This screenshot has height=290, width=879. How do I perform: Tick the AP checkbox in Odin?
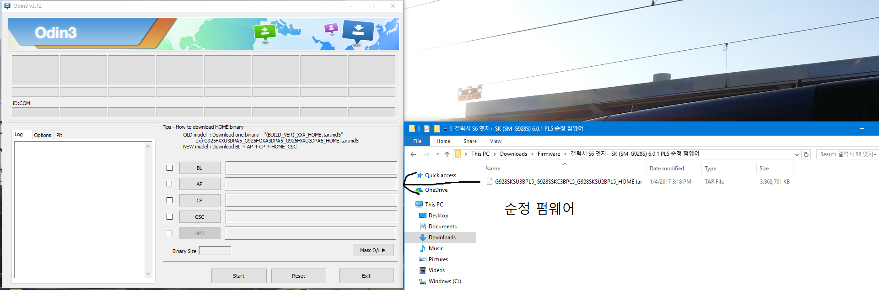point(169,184)
